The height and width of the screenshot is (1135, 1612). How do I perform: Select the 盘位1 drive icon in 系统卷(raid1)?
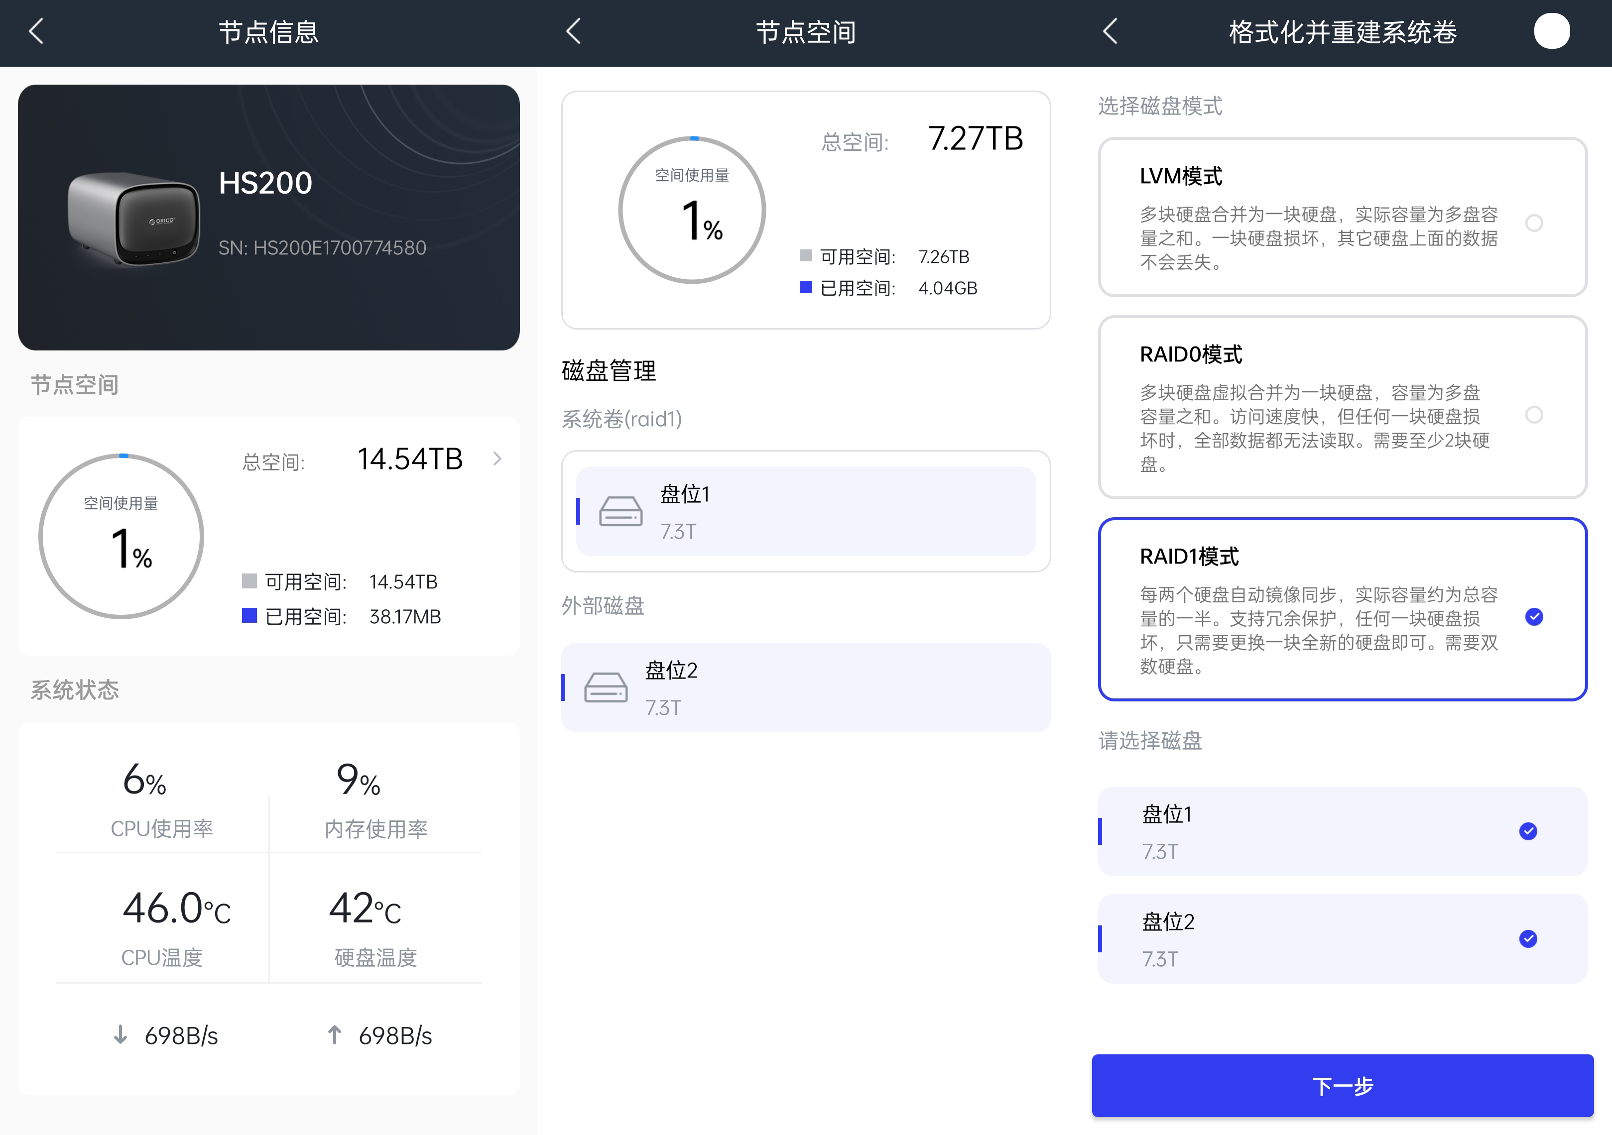click(x=620, y=511)
